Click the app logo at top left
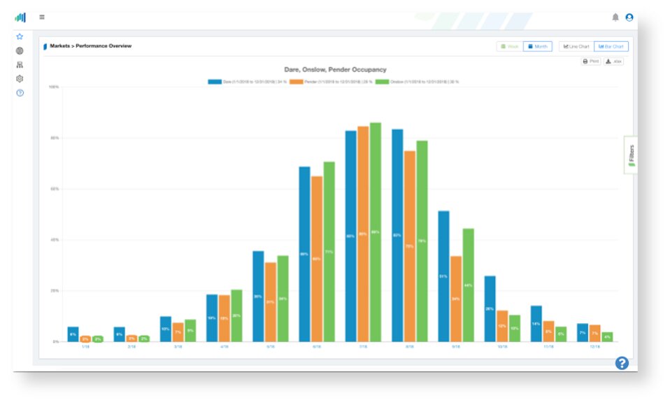The image size is (670, 405). tap(20, 17)
